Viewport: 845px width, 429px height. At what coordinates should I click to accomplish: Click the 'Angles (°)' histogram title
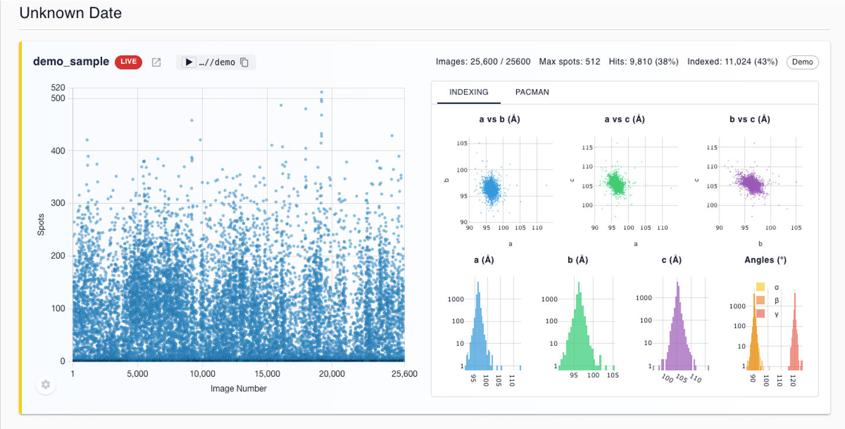coord(765,260)
